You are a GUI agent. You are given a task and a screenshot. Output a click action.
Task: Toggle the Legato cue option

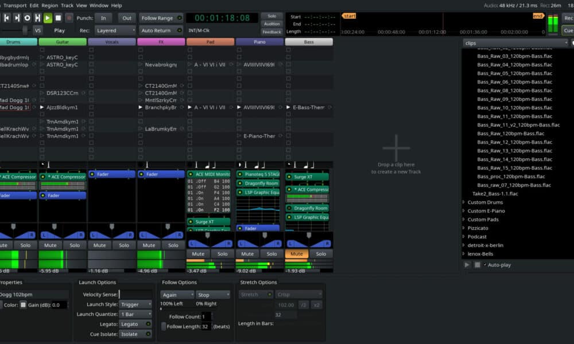click(x=135, y=325)
